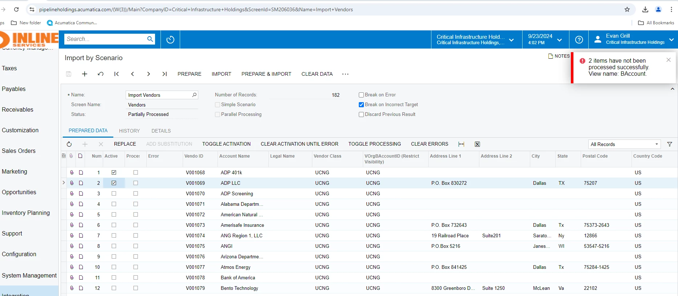
Task: Click into the Search input box
Action: pyautogui.click(x=105, y=39)
